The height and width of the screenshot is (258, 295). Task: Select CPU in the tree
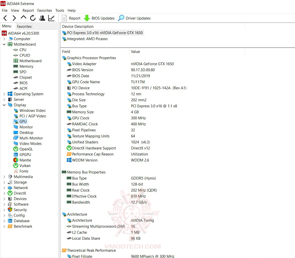[x=23, y=50]
